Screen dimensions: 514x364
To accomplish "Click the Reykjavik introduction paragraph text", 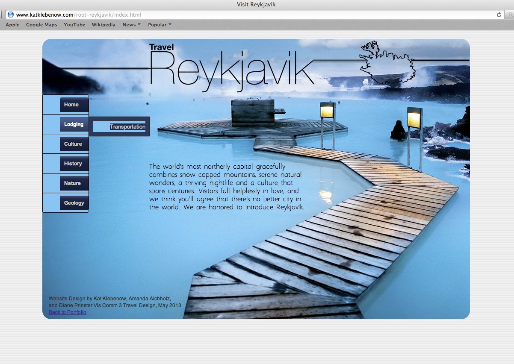I will point(227,187).
